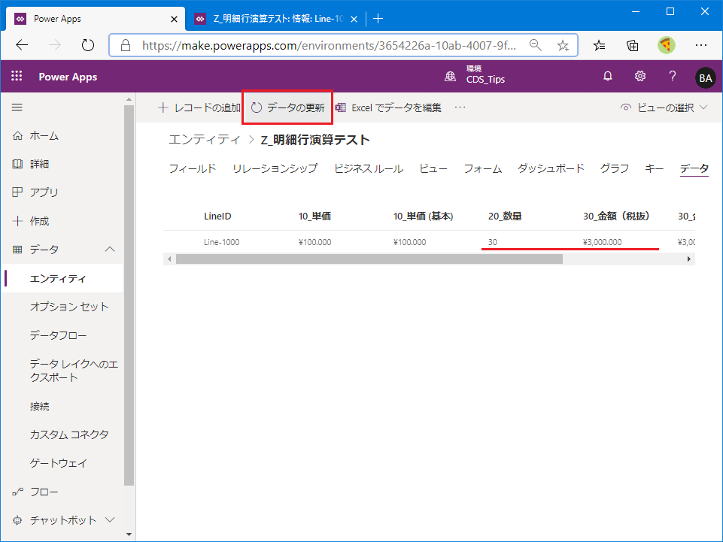Viewport: 723px width, 542px height.
Task: Open the help question mark icon
Action: point(673,76)
